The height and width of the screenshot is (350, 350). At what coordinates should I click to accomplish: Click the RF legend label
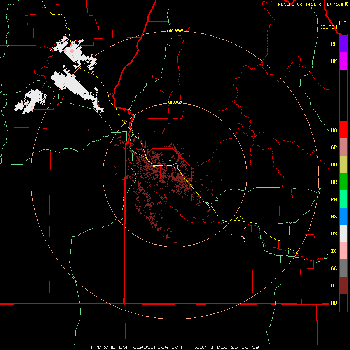pyautogui.click(x=334, y=44)
